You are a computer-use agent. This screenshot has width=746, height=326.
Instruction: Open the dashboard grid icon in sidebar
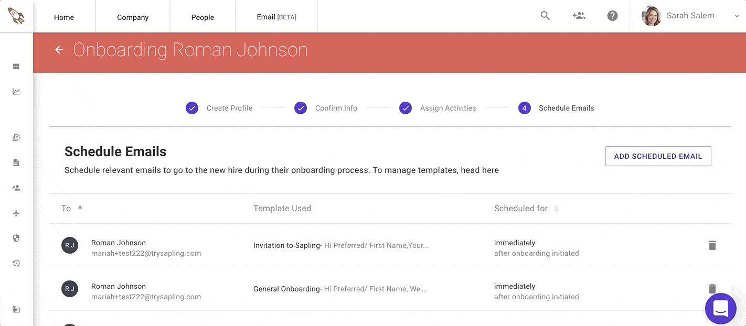coord(16,67)
